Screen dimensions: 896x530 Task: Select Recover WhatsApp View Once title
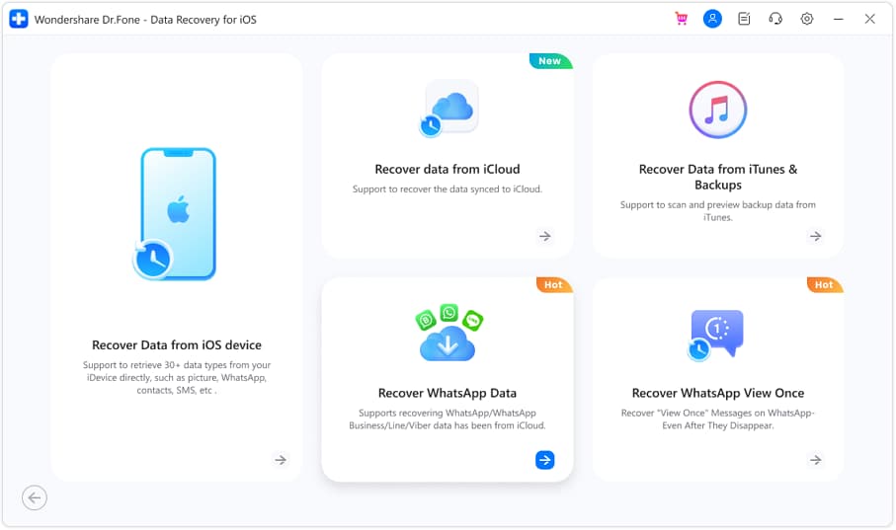[x=718, y=393]
